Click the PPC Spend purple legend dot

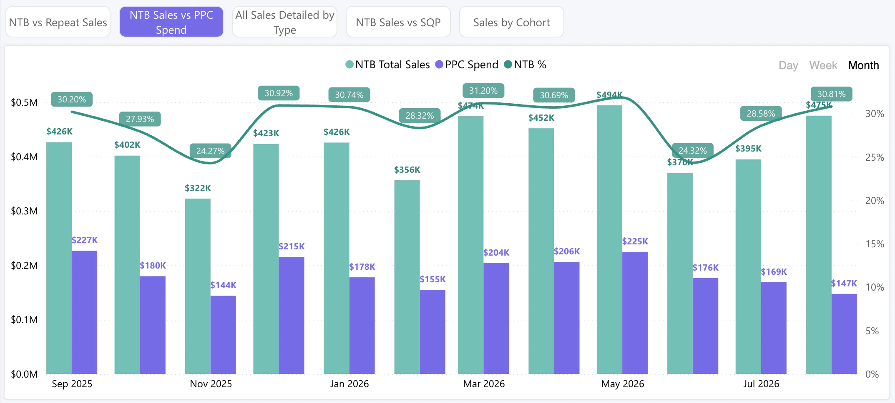click(439, 65)
